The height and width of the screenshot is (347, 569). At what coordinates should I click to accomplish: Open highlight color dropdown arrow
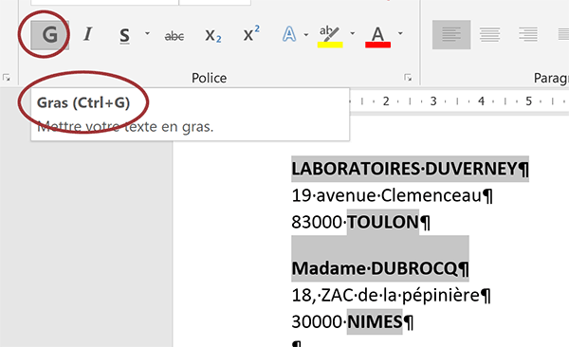(353, 33)
